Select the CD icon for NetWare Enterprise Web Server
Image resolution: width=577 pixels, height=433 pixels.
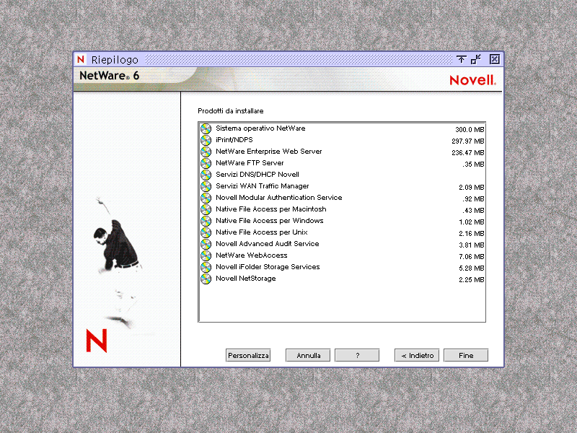click(206, 152)
